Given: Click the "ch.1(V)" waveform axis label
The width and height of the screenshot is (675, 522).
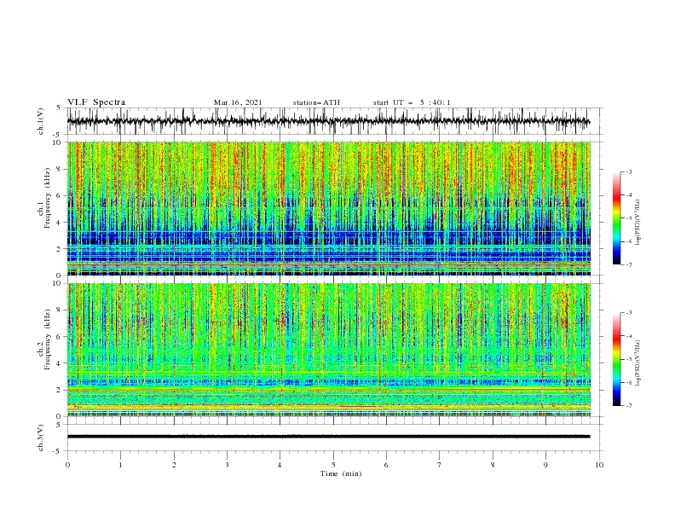Looking at the screenshot, I should point(41,121).
